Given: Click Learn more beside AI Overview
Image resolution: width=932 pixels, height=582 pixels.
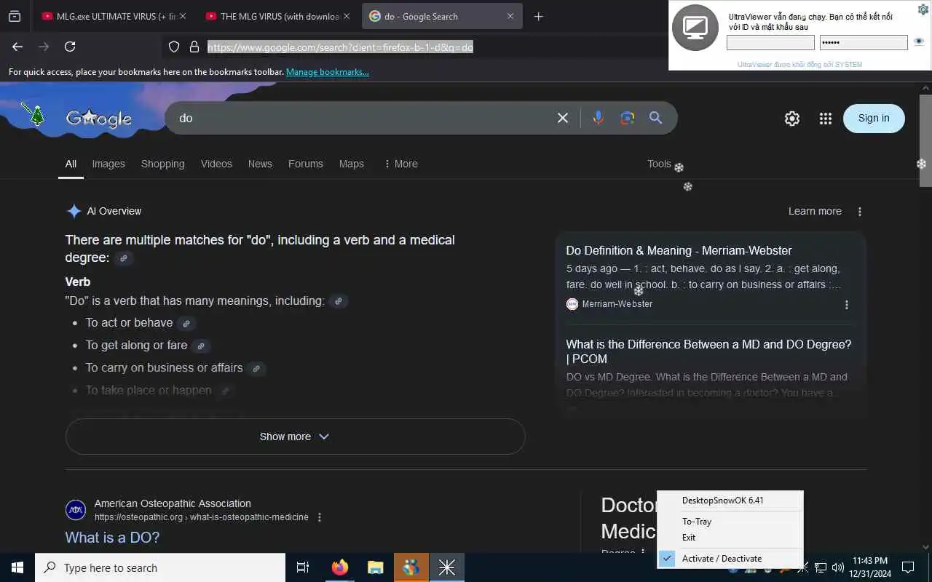Looking at the screenshot, I should pyautogui.click(x=815, y=211).
